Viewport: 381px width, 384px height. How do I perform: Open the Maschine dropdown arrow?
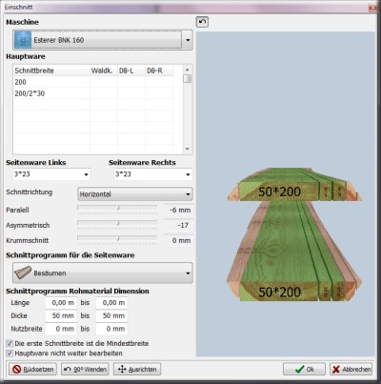pyautogui.click(x=188, y=40)
